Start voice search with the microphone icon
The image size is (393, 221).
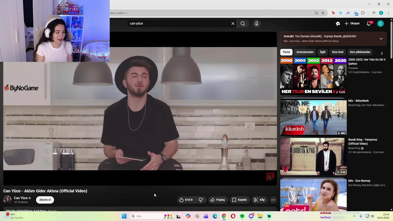(x=257, y=23)
